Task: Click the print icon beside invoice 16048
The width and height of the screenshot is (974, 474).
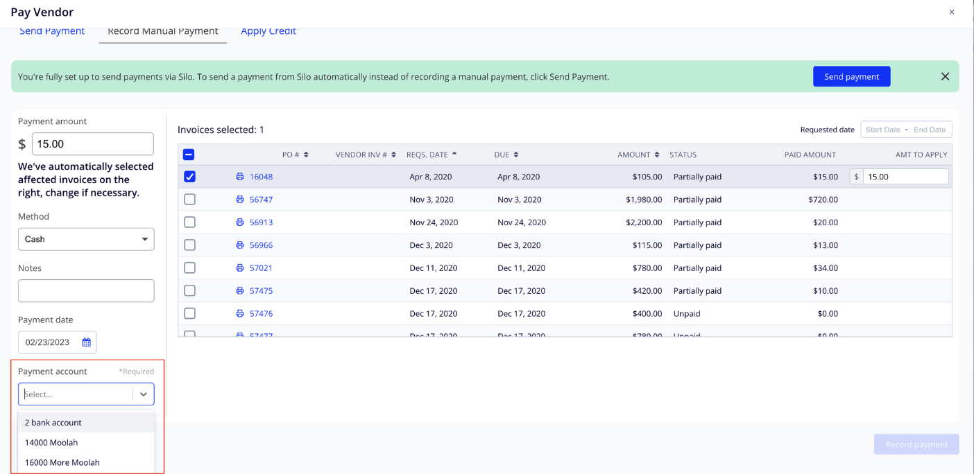Action: (240, 177)
